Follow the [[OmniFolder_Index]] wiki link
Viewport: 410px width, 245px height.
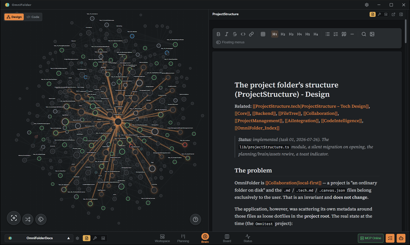point(257,128)
